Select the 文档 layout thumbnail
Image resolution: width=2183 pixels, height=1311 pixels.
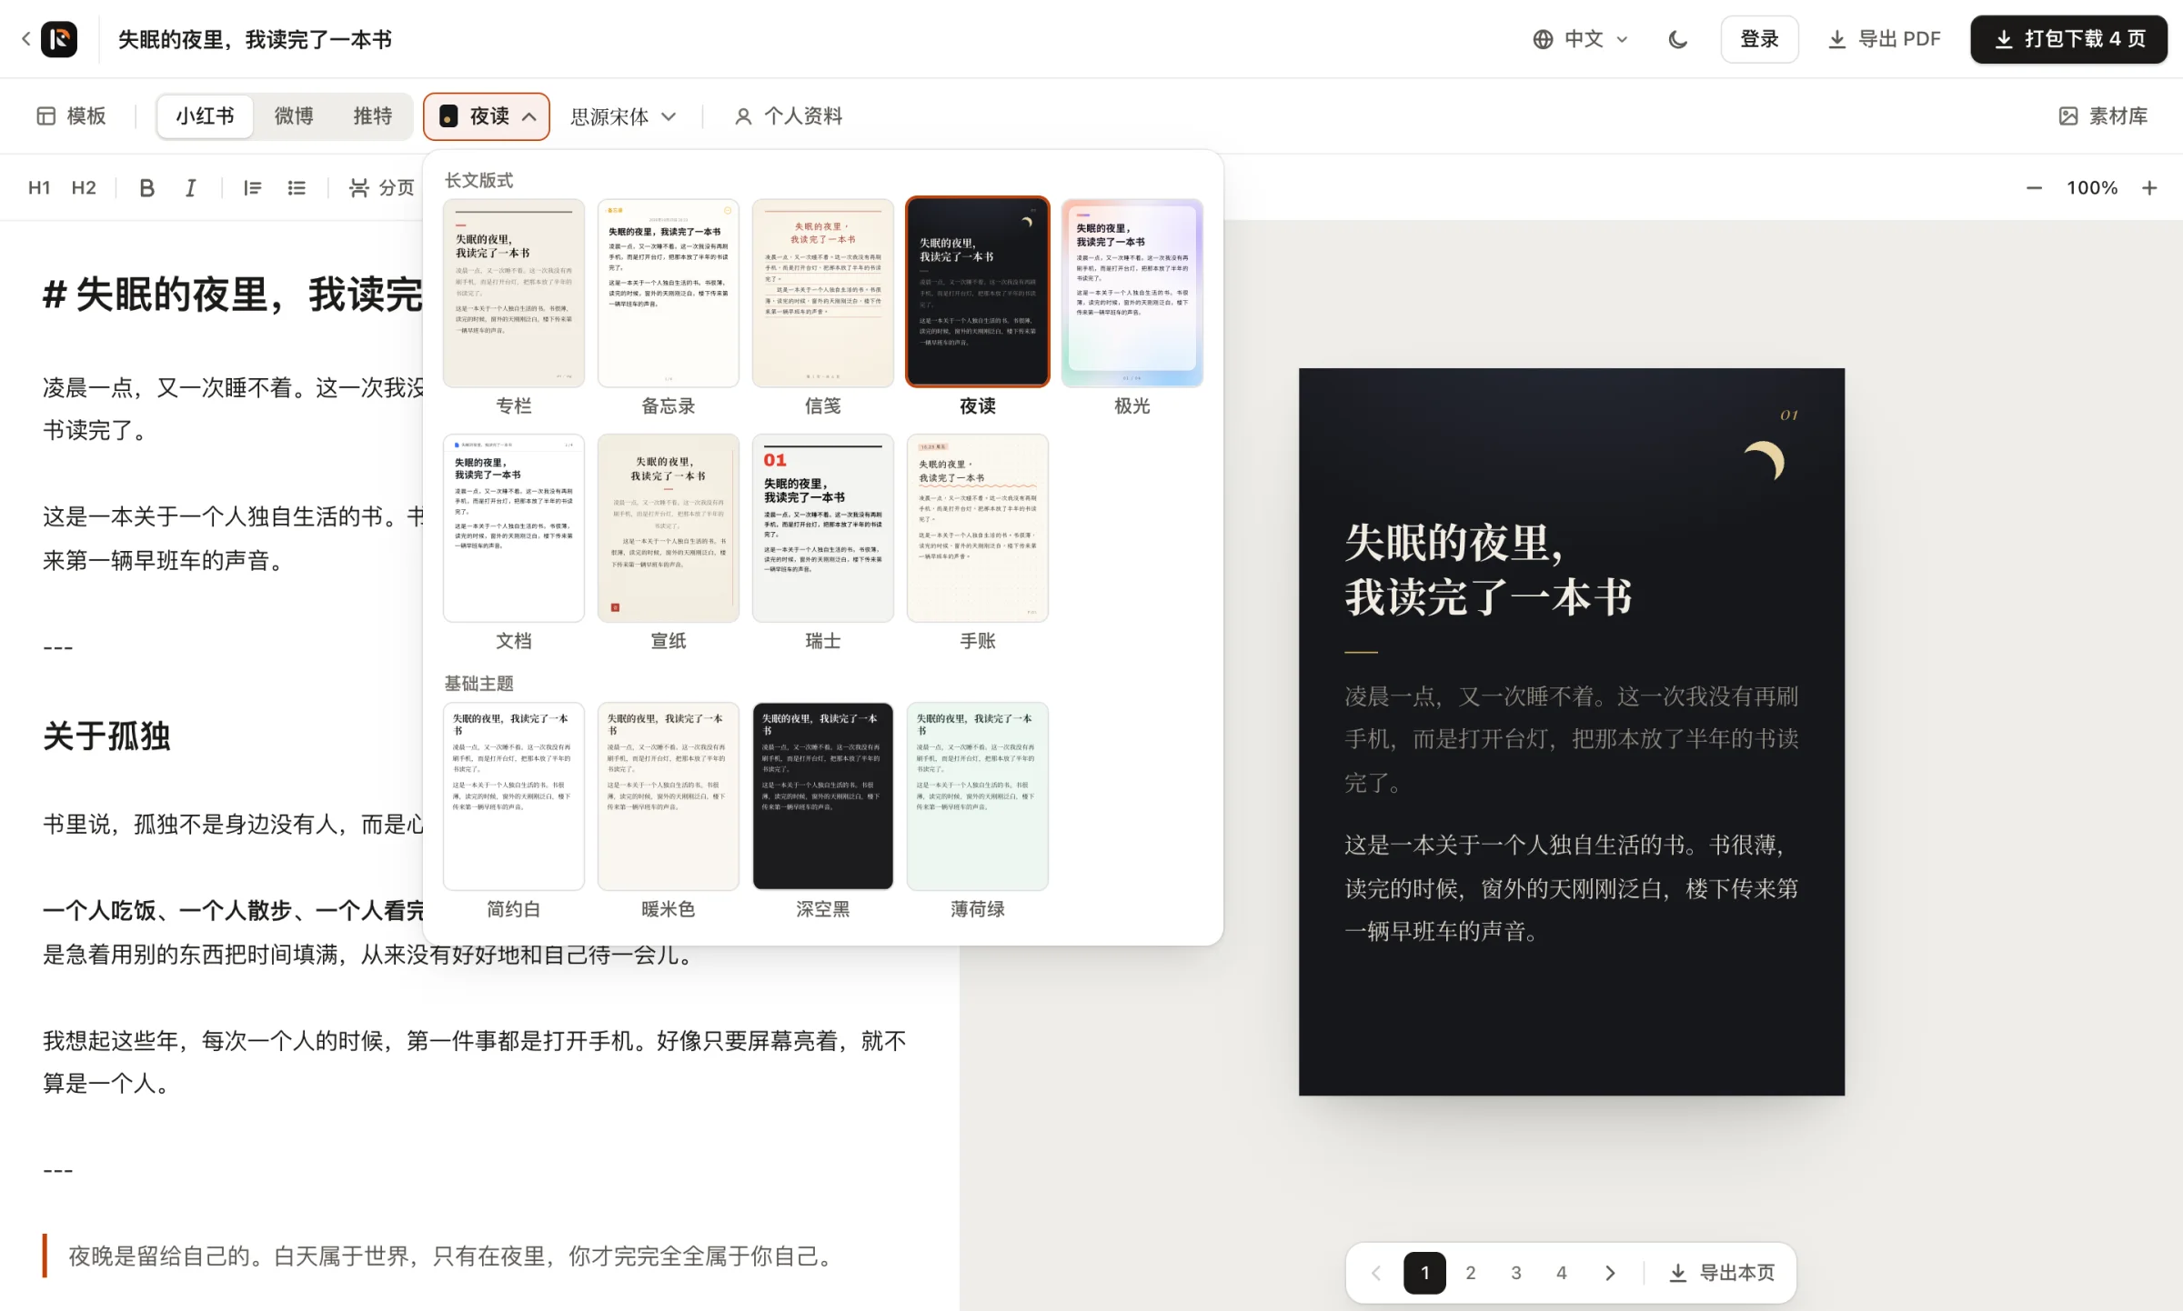click(x=513, y=528)
